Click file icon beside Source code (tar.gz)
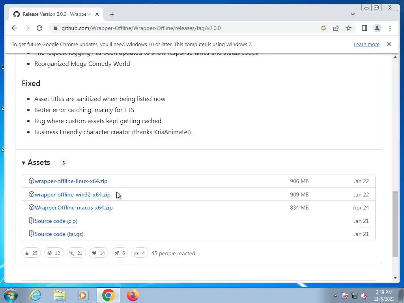The width and height of the screenshot is (404, 303). point(32,234)
